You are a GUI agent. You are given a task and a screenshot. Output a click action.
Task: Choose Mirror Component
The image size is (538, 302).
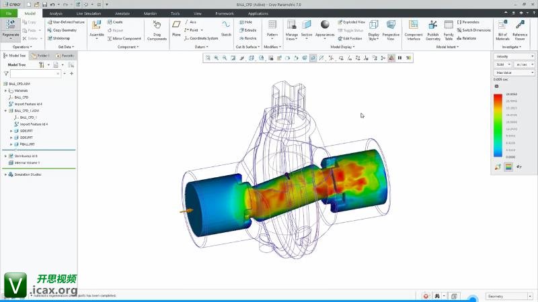pyautogui.click(x=124, y=39)
